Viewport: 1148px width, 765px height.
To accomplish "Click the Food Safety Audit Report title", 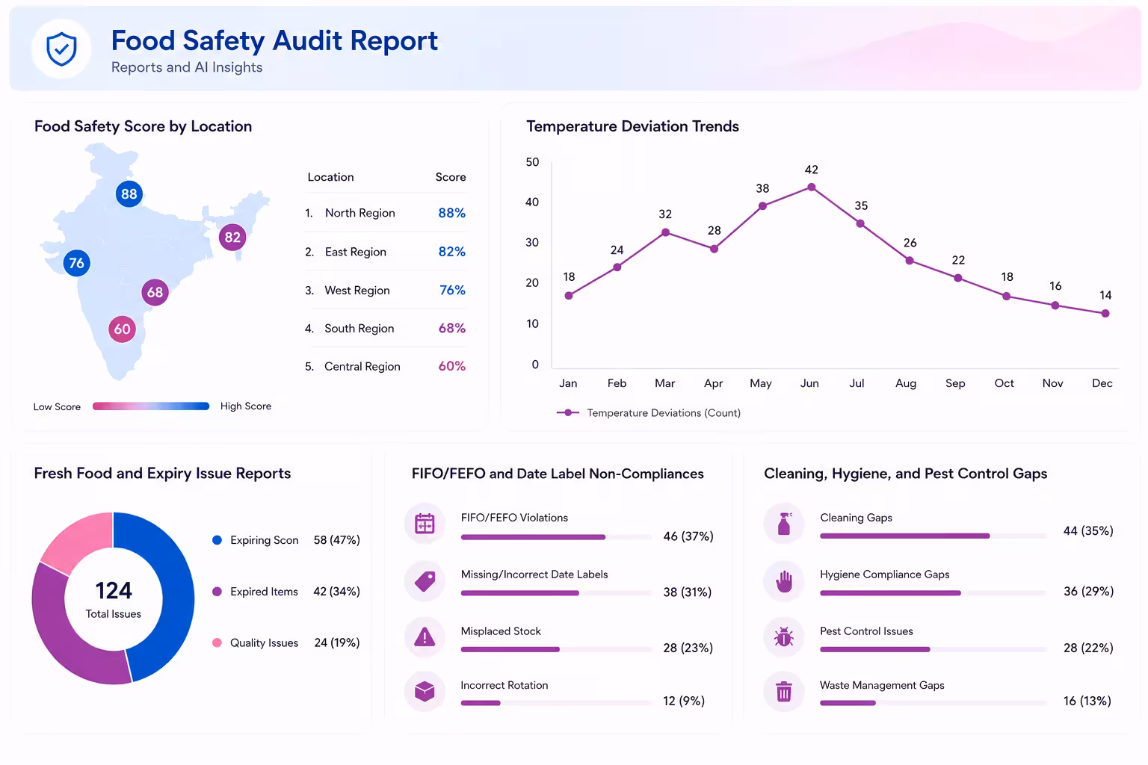I will (274, 40).
